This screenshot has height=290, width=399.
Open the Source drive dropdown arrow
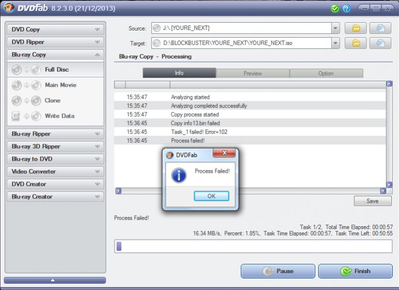[x=336, y=28]
